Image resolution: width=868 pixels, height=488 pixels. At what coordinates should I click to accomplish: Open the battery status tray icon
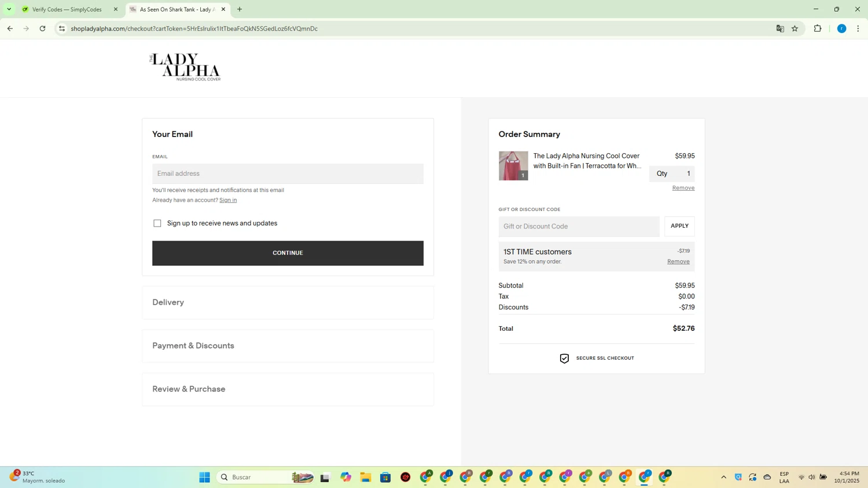tap(823, 477)
